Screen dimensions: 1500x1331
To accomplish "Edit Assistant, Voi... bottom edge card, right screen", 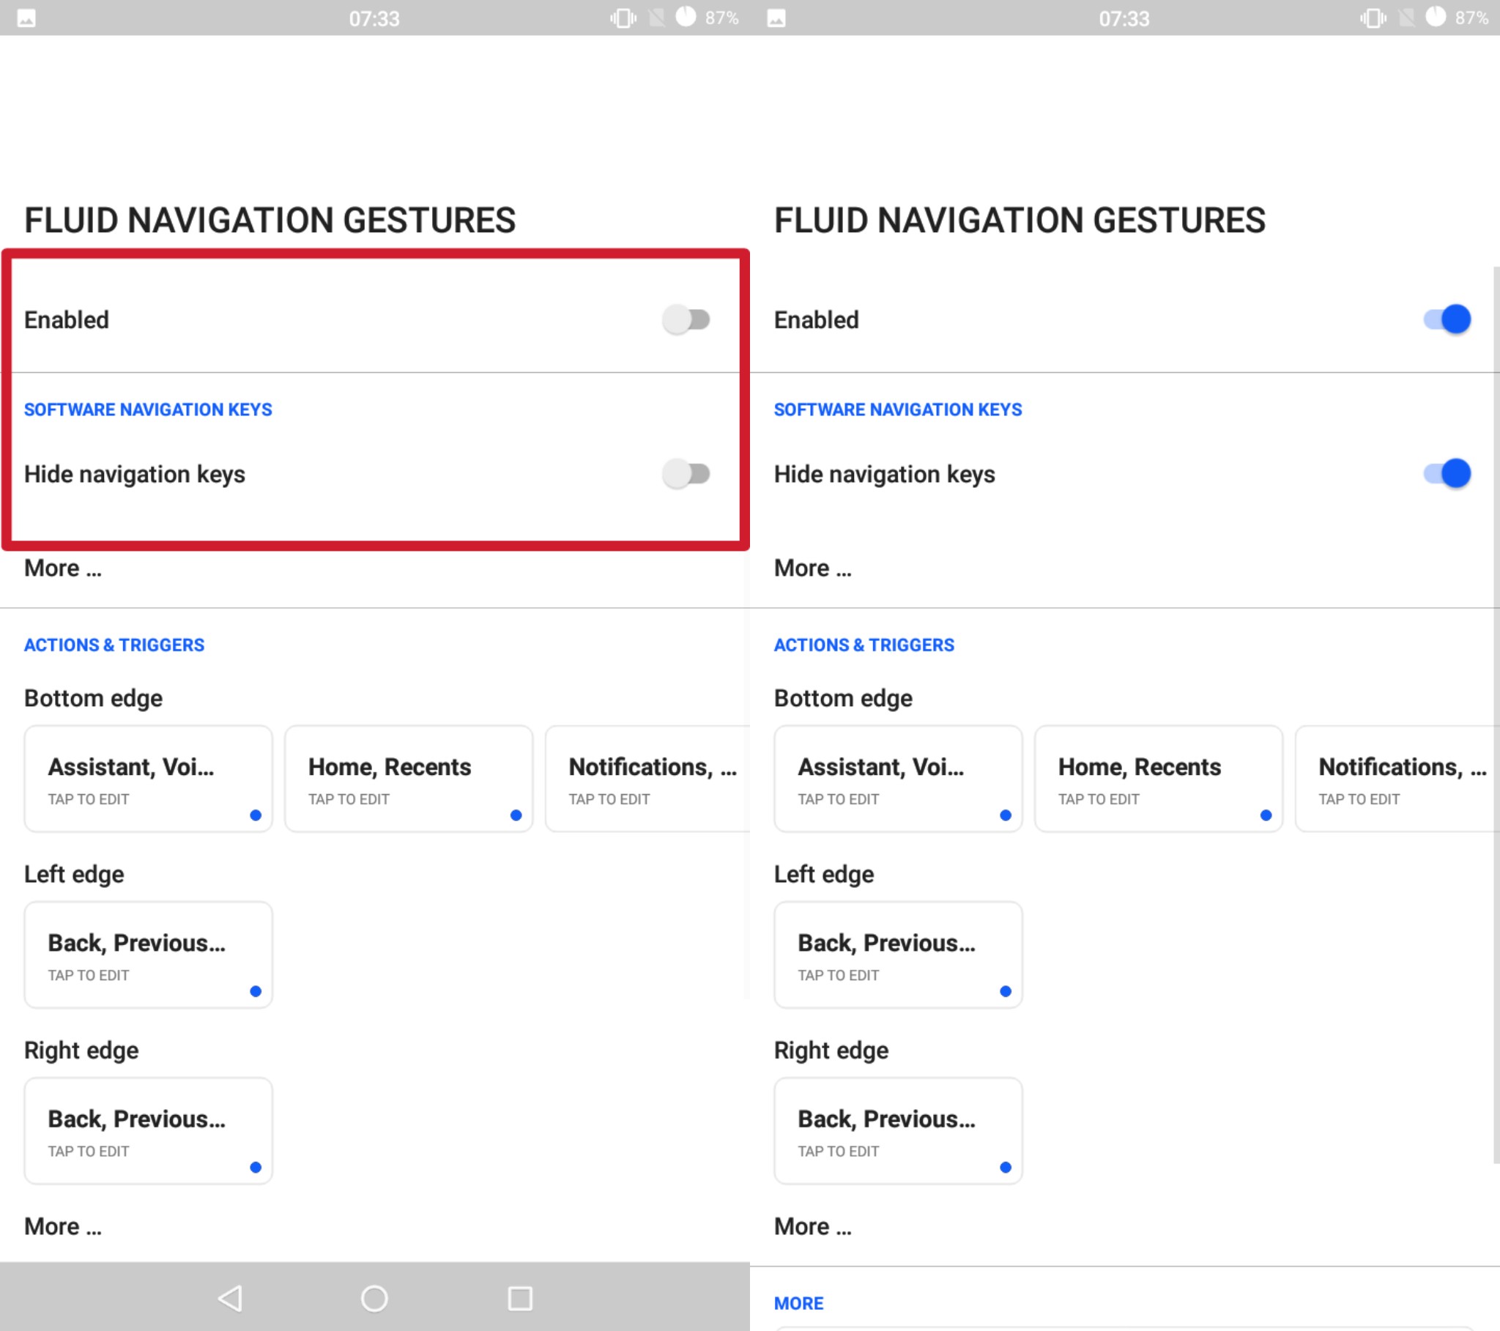I will point(898,779).
